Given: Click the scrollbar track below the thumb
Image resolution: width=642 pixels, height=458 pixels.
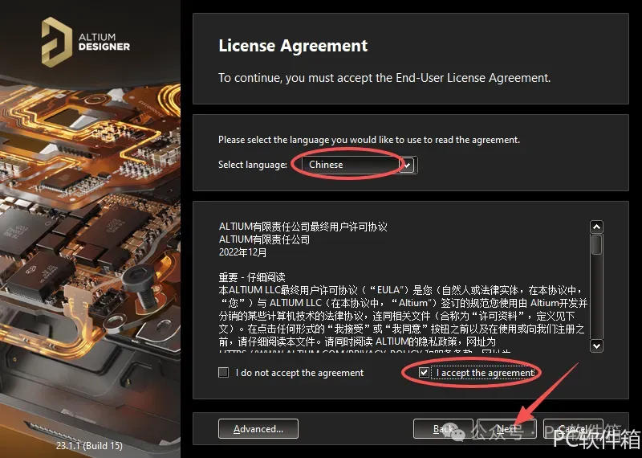Looking at the screenshot, I should 596,296.
